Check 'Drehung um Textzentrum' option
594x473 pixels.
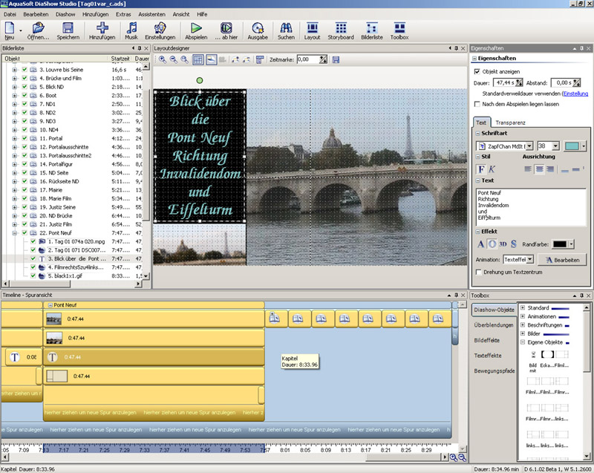477,273
